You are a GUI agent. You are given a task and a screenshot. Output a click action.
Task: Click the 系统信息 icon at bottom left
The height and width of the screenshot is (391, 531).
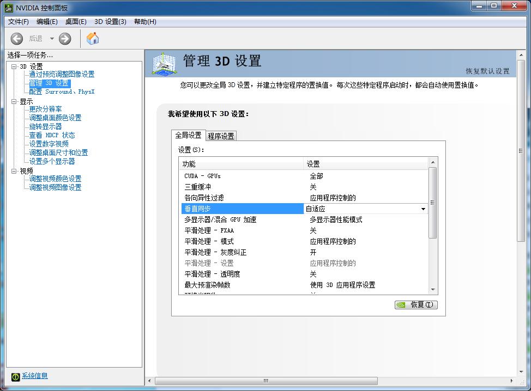[x=15, y=376]
